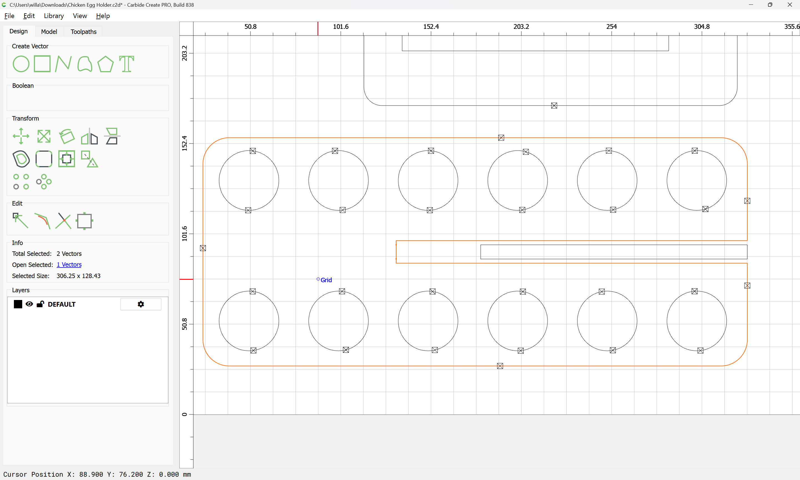This screenshot has width=800, height=480.
Task: Pick the Text creation tool
Action: click(126, 64)
